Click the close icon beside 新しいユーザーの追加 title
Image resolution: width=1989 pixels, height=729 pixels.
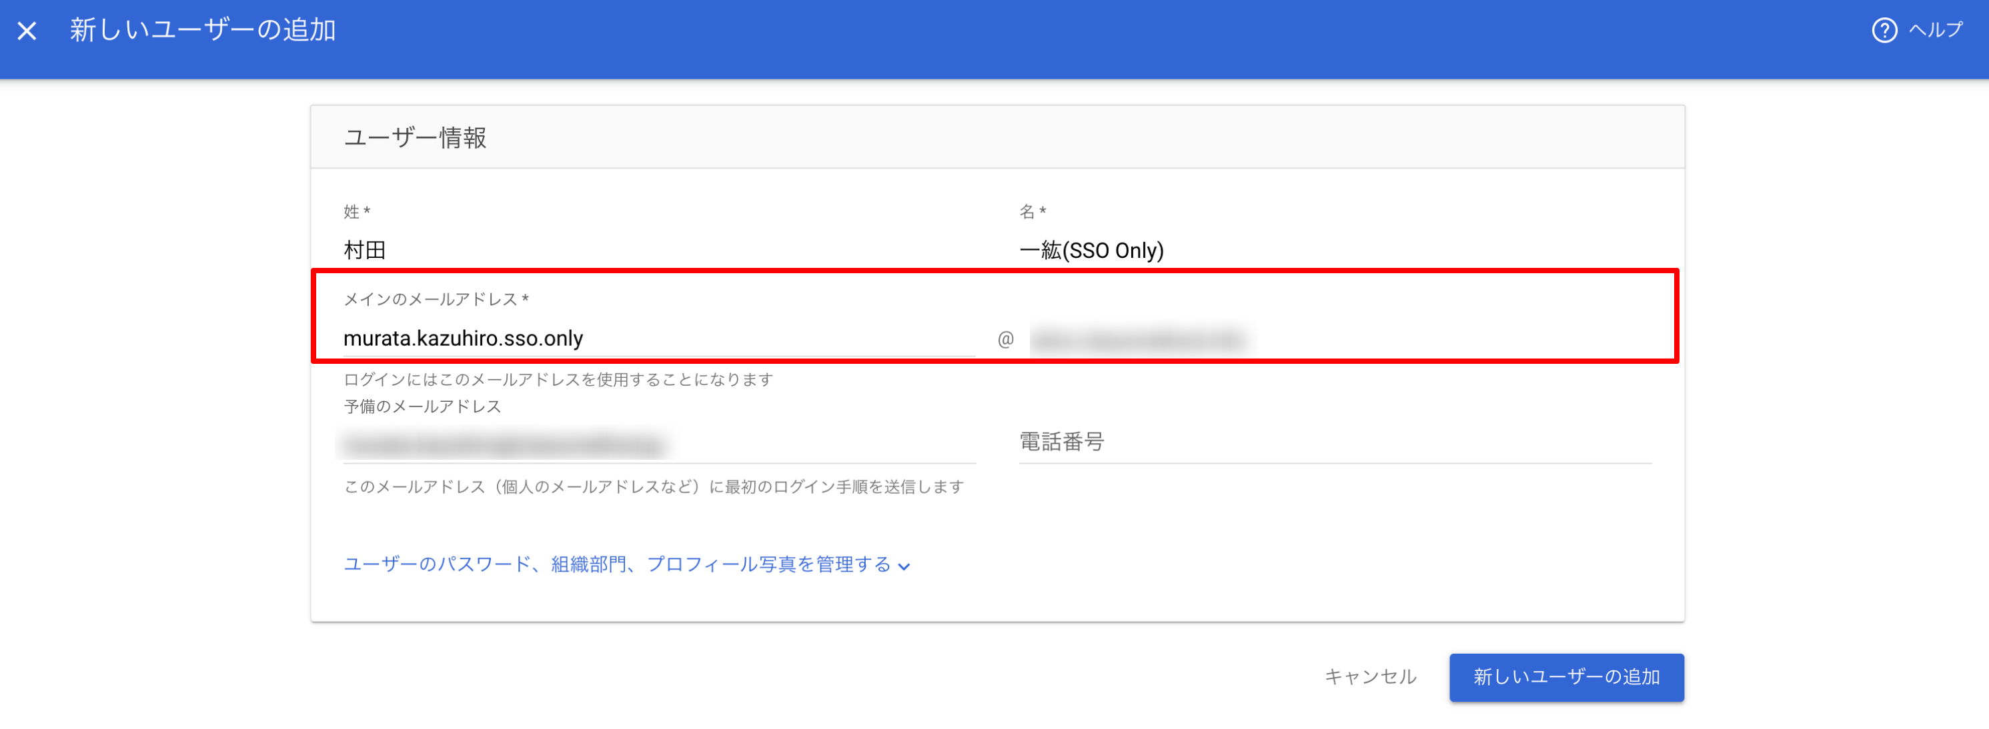tap(28, 31)
